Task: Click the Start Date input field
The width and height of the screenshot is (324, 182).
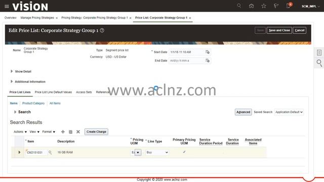Action: pos(187,52)
